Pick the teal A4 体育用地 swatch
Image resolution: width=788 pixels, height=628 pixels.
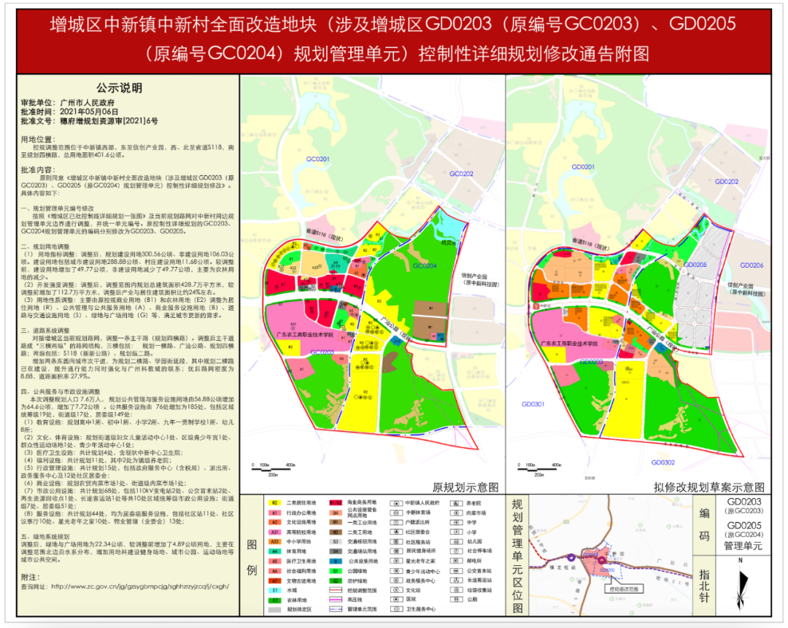tap(275, 551)
